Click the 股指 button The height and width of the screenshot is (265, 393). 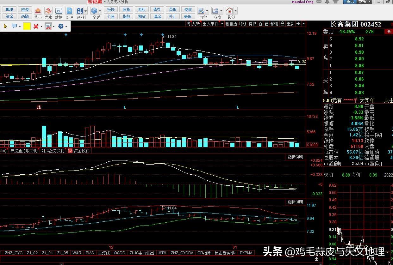tap(126, 9)
